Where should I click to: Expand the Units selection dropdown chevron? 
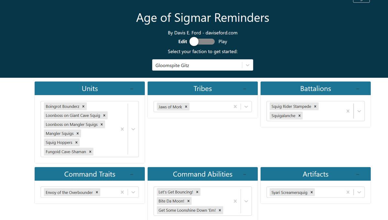pyautogui.click(x=133, y=129)
